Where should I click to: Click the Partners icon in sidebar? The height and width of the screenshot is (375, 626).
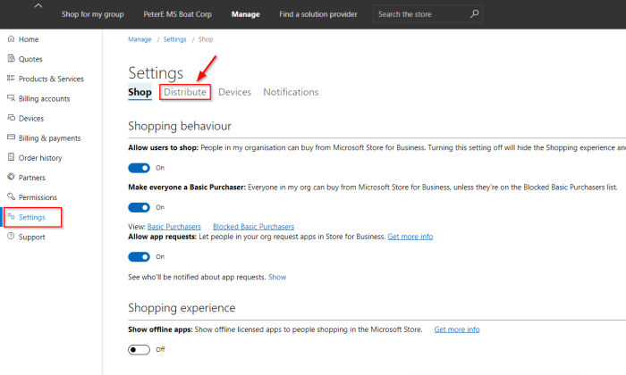click(11, 178)
